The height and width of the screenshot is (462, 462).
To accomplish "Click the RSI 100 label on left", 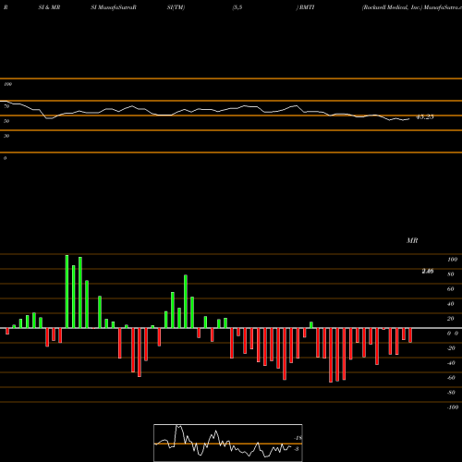I will (7, 84).
